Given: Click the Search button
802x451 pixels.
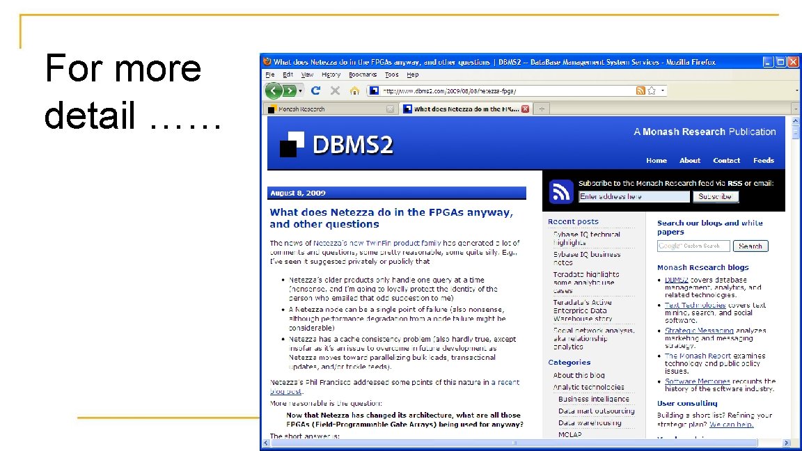Looking at the screenshot, I should click(750, 246).
